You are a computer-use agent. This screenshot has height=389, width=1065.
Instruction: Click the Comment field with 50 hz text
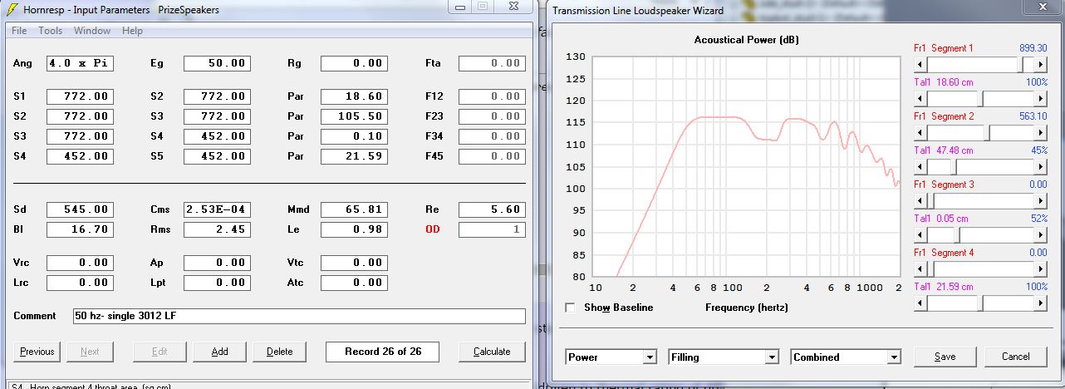click(x=299, y=316)
